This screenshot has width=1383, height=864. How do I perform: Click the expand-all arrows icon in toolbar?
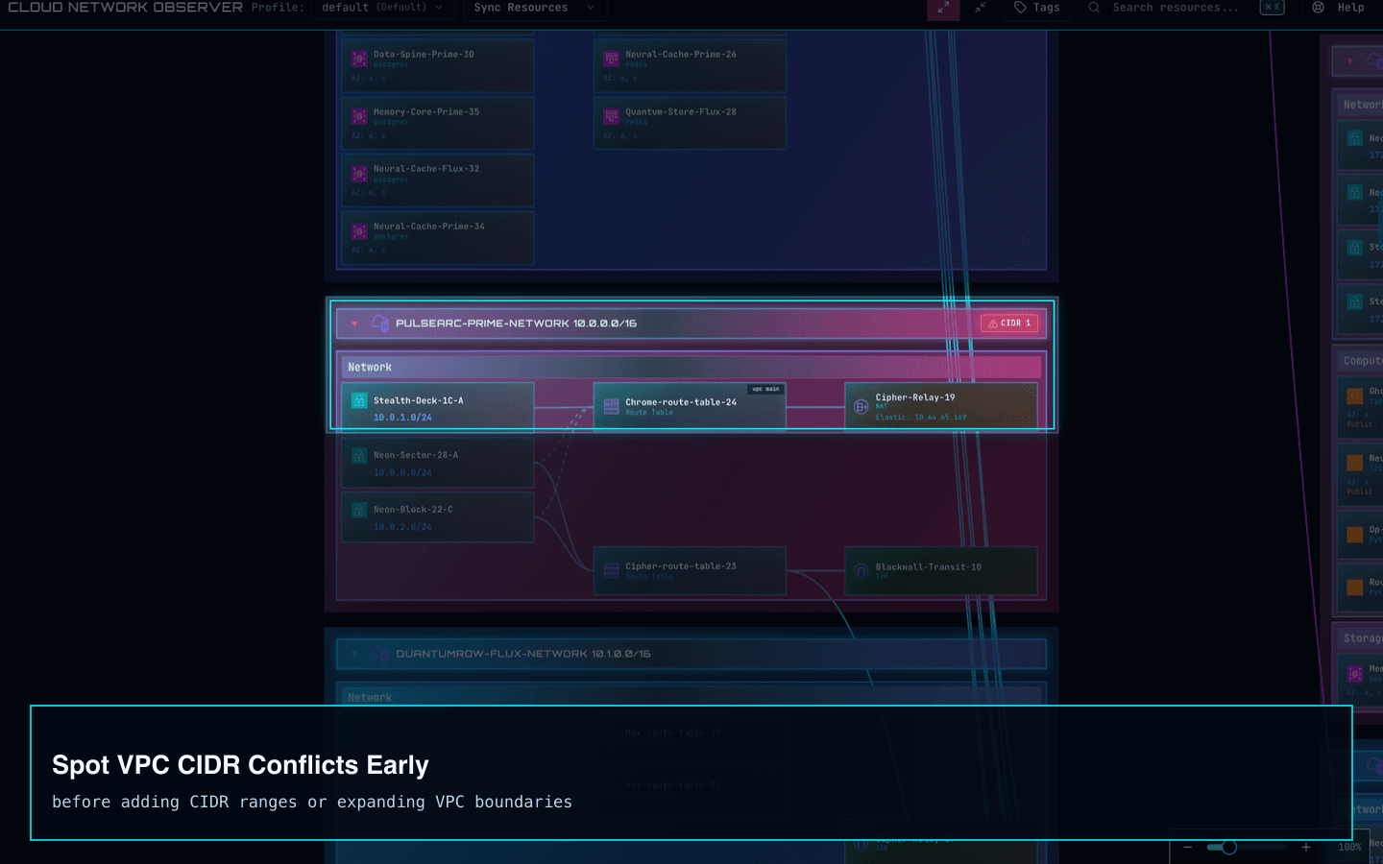click(x=943, y=8)
